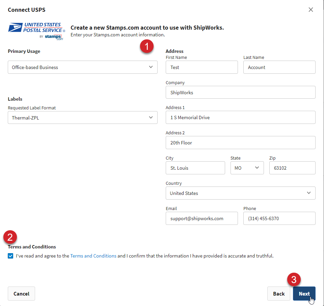Click the Zip field
The width and height of the screenshot is (324, 306).
[292, 168]
